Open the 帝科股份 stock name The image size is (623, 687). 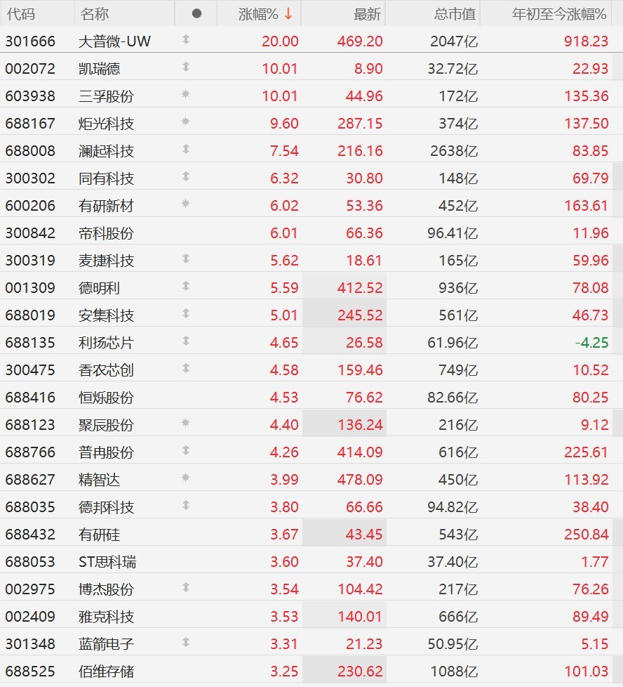tap(107, 233)
